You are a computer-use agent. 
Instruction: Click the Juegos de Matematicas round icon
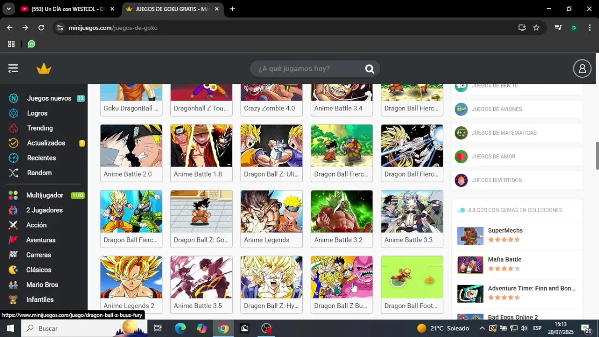(461, 133)
